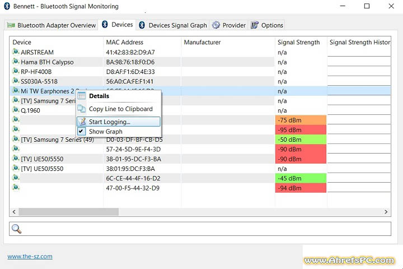Viewport: 403px width, 269px height.
Task: Click MAC address 47-00-F5-44-32-D9
Action: point(133,188)
